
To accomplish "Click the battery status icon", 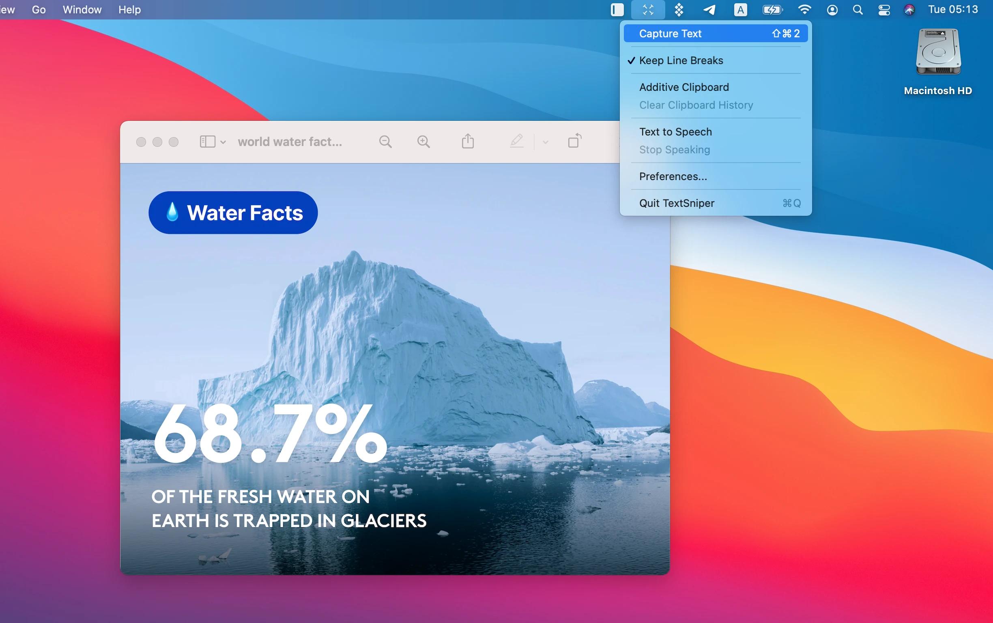I will (771, 9).
